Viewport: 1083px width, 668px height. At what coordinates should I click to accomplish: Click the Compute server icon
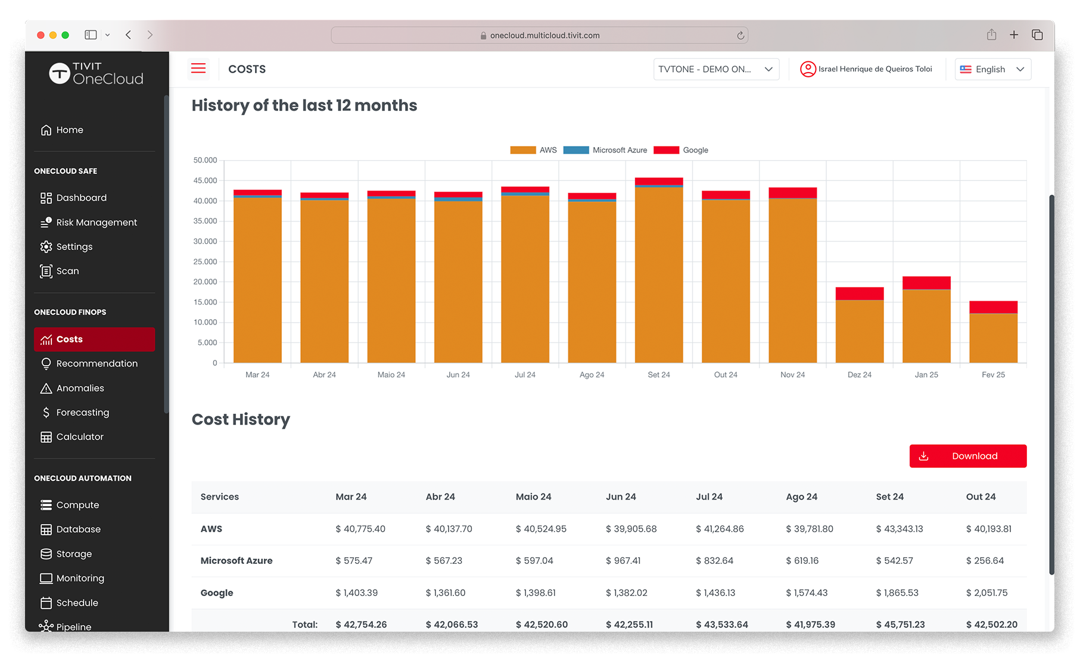[46, 505]
